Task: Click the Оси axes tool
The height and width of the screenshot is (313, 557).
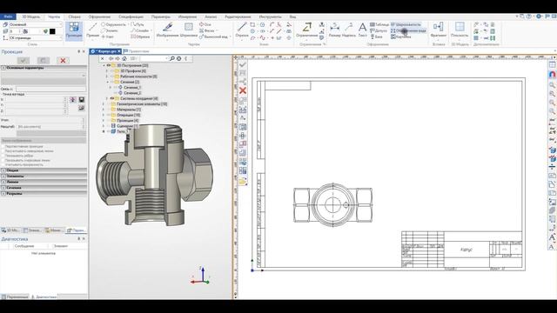Action: 205,24
